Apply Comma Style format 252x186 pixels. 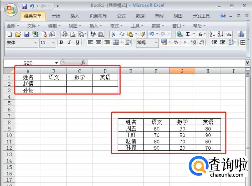pyautogui.click(x=185, y=43)
